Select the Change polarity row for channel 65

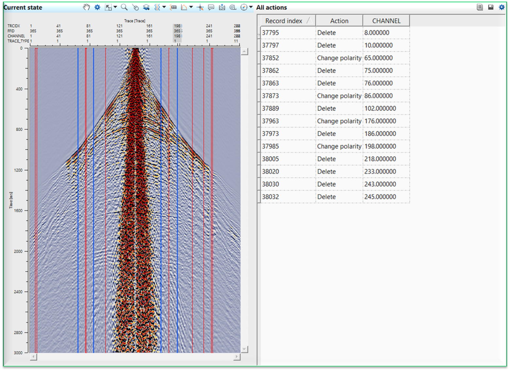pyautogui.click(x=339, y=58)
